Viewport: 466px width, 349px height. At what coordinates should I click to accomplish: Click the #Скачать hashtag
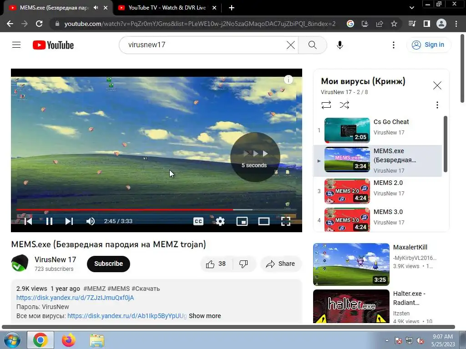tap(146, 289)
